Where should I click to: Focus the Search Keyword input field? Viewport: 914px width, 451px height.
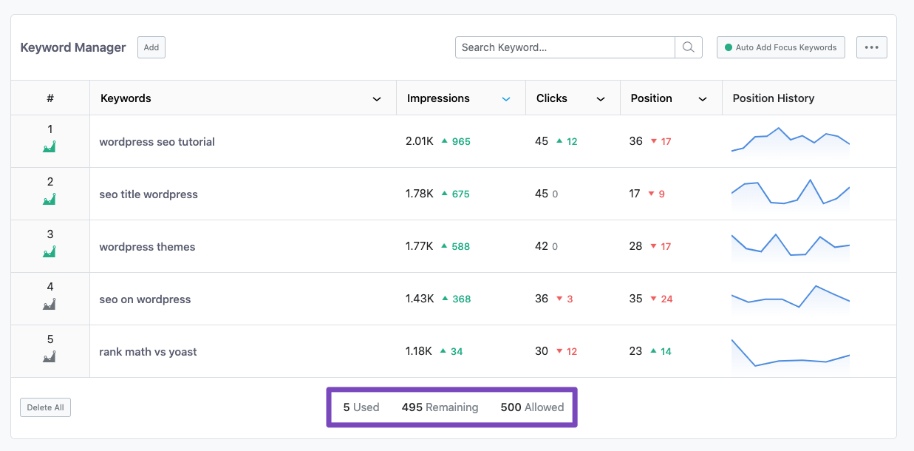(565, 47)
